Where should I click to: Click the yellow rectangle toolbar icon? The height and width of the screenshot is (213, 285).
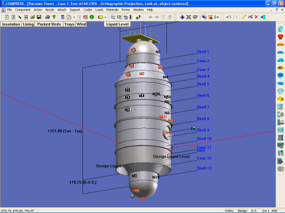coord(101,17)
